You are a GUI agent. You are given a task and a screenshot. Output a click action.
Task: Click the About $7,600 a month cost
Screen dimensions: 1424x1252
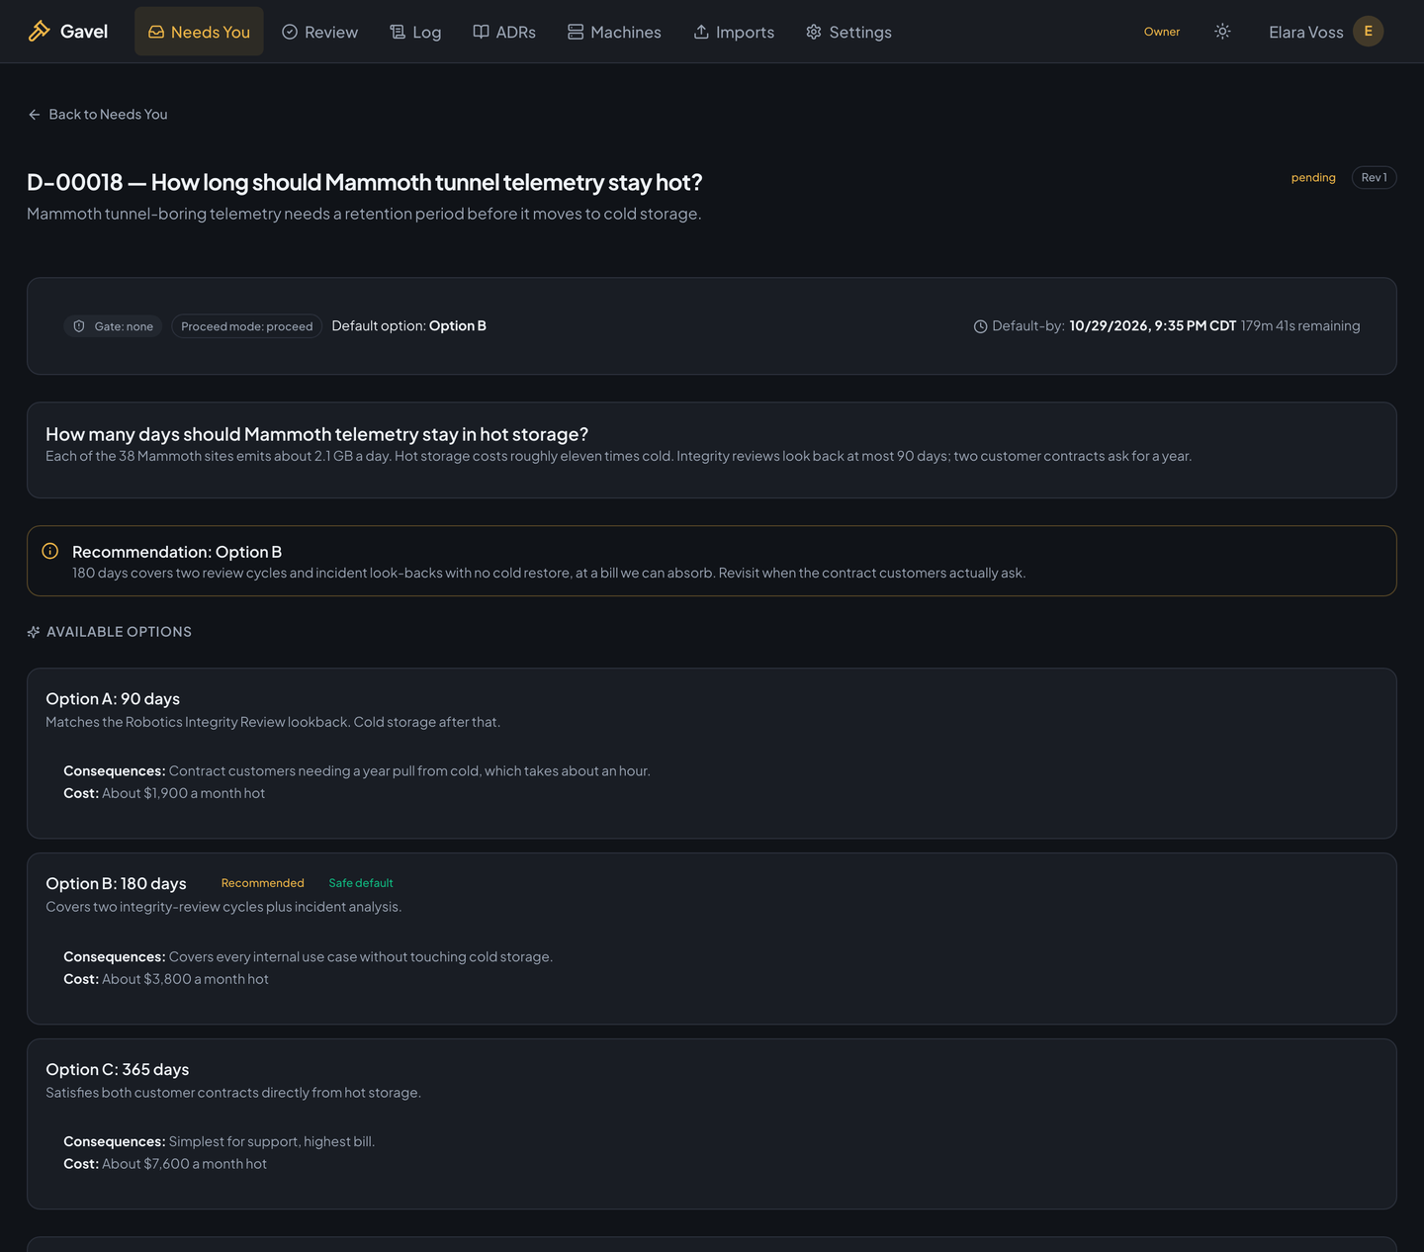point(184,1164)
